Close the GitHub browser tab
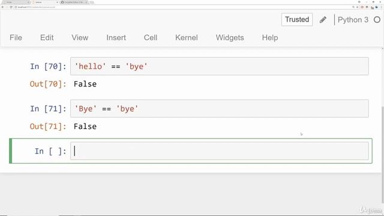The height and width of the screenshot is (216, 384). pos(86,2)
